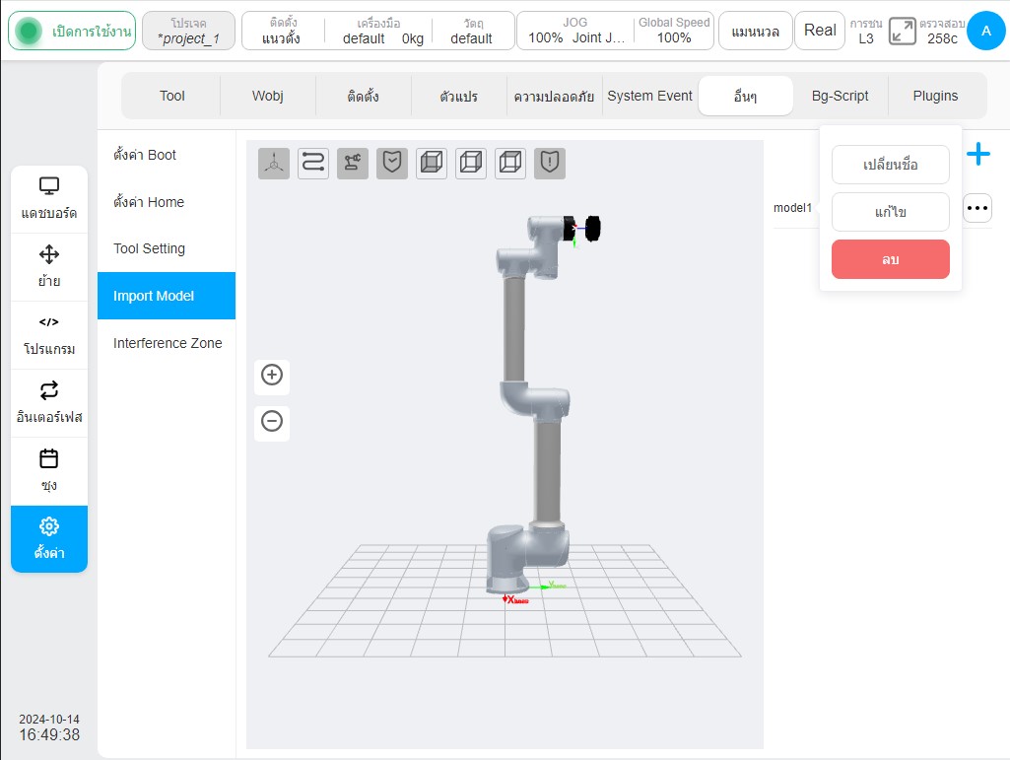Switch to the Wobj tab
Screen dimensions: 1010x760
[x=267, y=96]
